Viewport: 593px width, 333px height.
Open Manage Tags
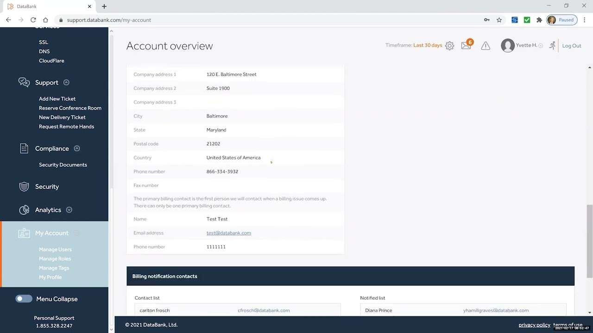(x=54, y=268)
